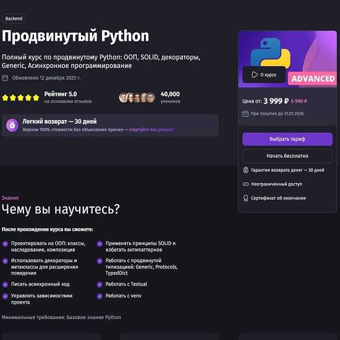The width and height of the screenshot is (340, 340).
Task: Click the ADVANCED level badge
Action: point(312,79)
